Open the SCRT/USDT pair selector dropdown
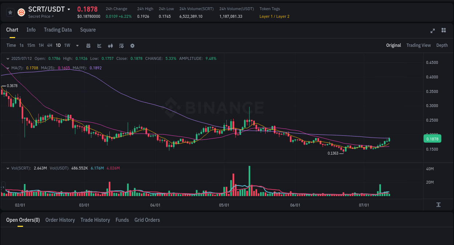454x245 pixels. [68, 9]
